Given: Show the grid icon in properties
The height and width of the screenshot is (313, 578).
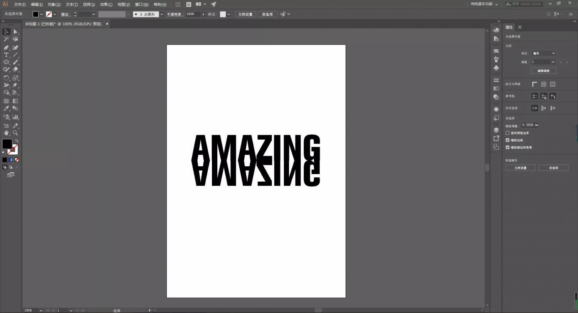Looking at the screenshot, I should click(543, 84).
